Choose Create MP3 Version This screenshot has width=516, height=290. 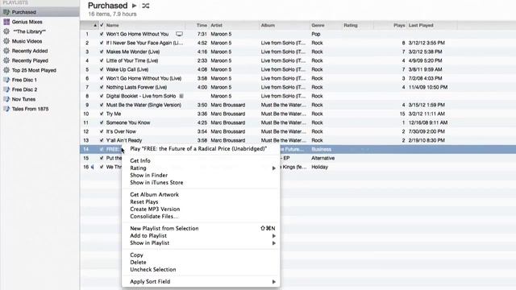tap(155, 209)
